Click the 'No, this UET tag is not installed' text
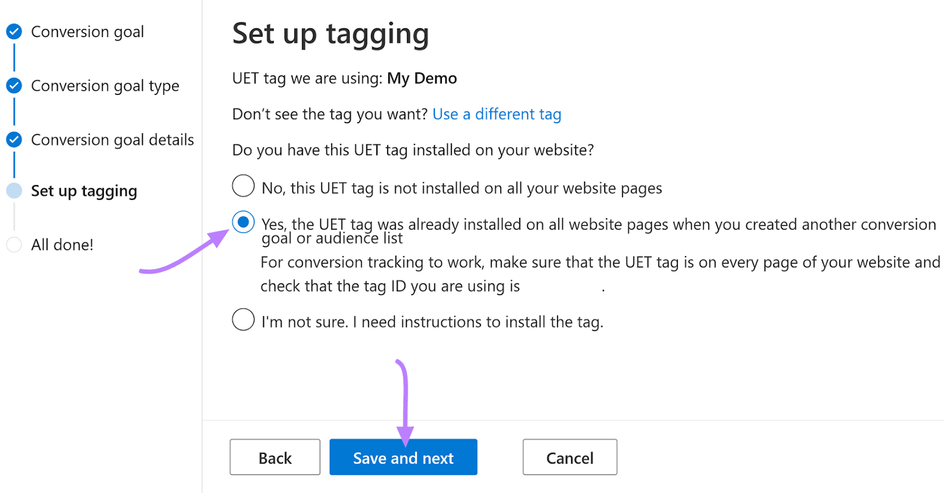Image resolution: width=944 pixels, height=493 pixels. 461,188
